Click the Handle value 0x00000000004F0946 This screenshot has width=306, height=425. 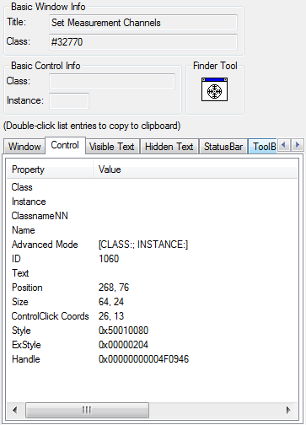click(144, 359)
